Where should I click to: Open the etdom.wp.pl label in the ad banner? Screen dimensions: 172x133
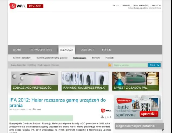124,100
